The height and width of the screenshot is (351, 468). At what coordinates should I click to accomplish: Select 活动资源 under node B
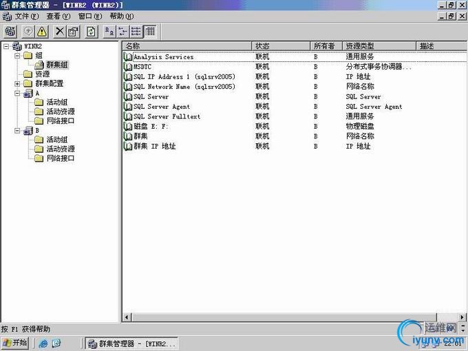pos(61,149)
